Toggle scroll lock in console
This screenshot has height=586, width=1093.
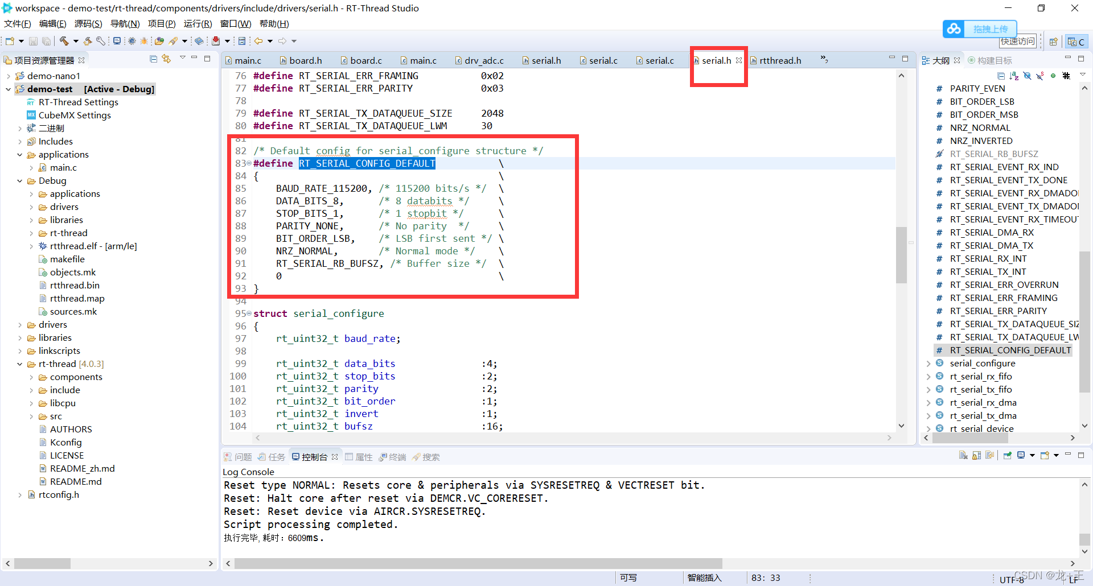tap(977, 455)
